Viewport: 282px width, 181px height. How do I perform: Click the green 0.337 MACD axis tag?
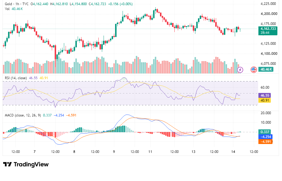264,132
